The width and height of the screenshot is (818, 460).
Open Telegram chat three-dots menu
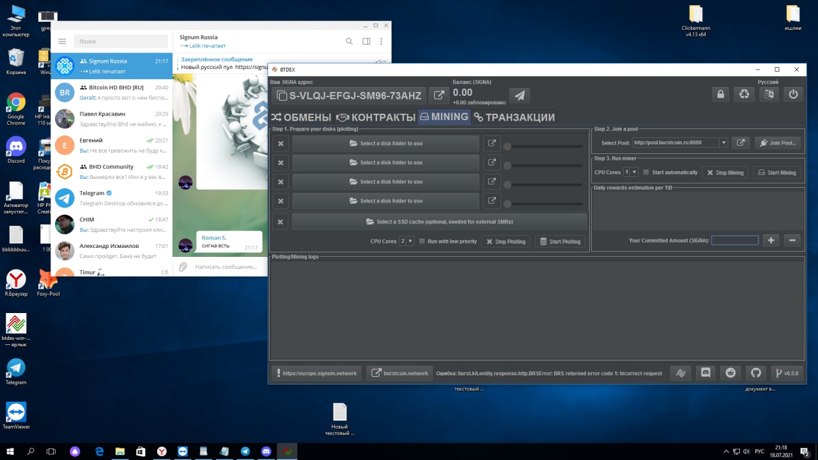click(x=382, y=42)
